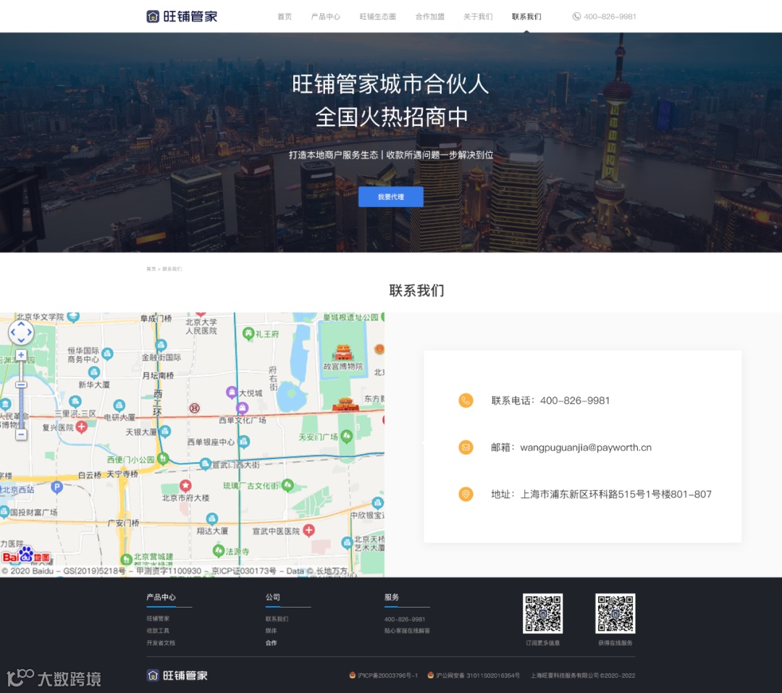The image size is (782, 693).
Task: Click the 法源寺 green marker
Action: point(219,551)
